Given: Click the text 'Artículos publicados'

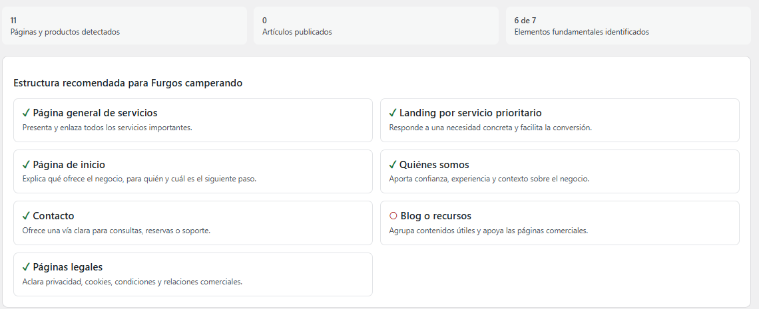Looking at the screenshot, I should point(297,32).
